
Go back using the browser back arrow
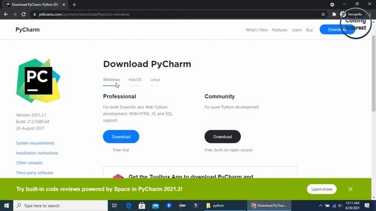6,14
